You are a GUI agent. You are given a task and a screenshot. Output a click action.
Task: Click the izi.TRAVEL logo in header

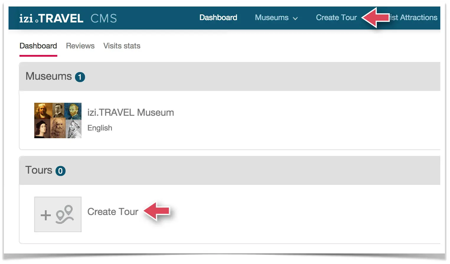[x=51, y=18]
